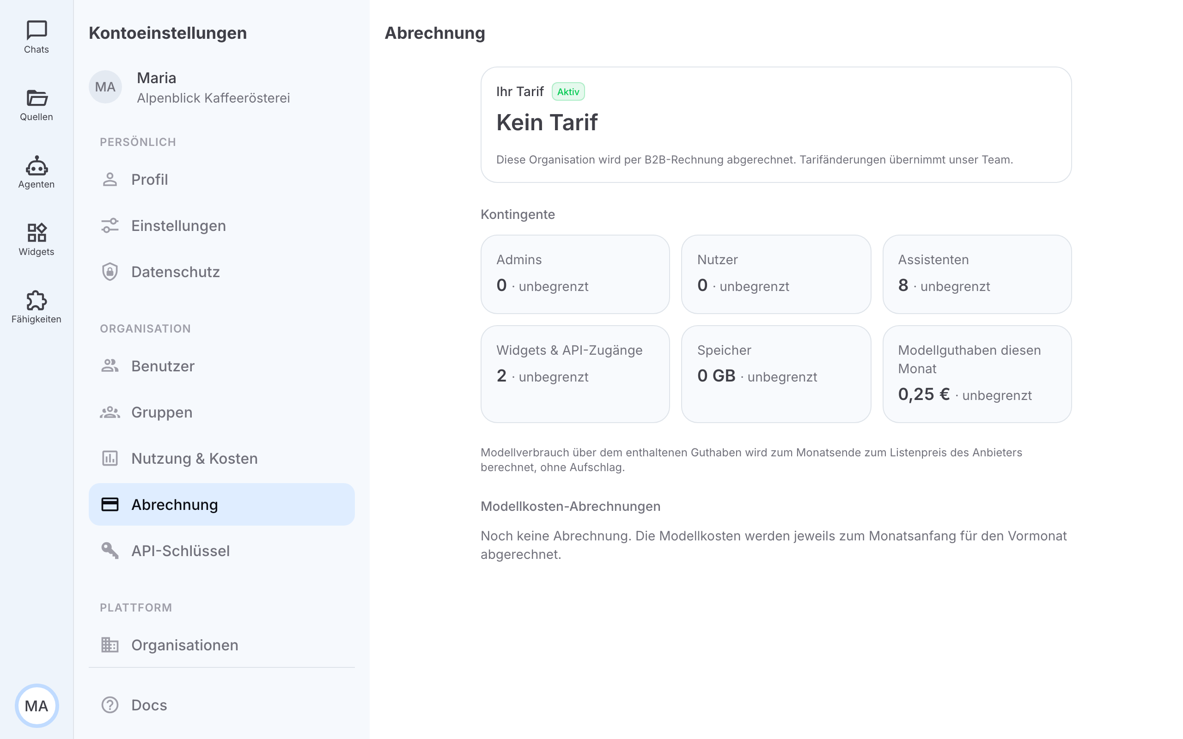Click the Assistenten quota card
The height and width of the screenshot is (739, 1183).
click(x=977, y=274)
